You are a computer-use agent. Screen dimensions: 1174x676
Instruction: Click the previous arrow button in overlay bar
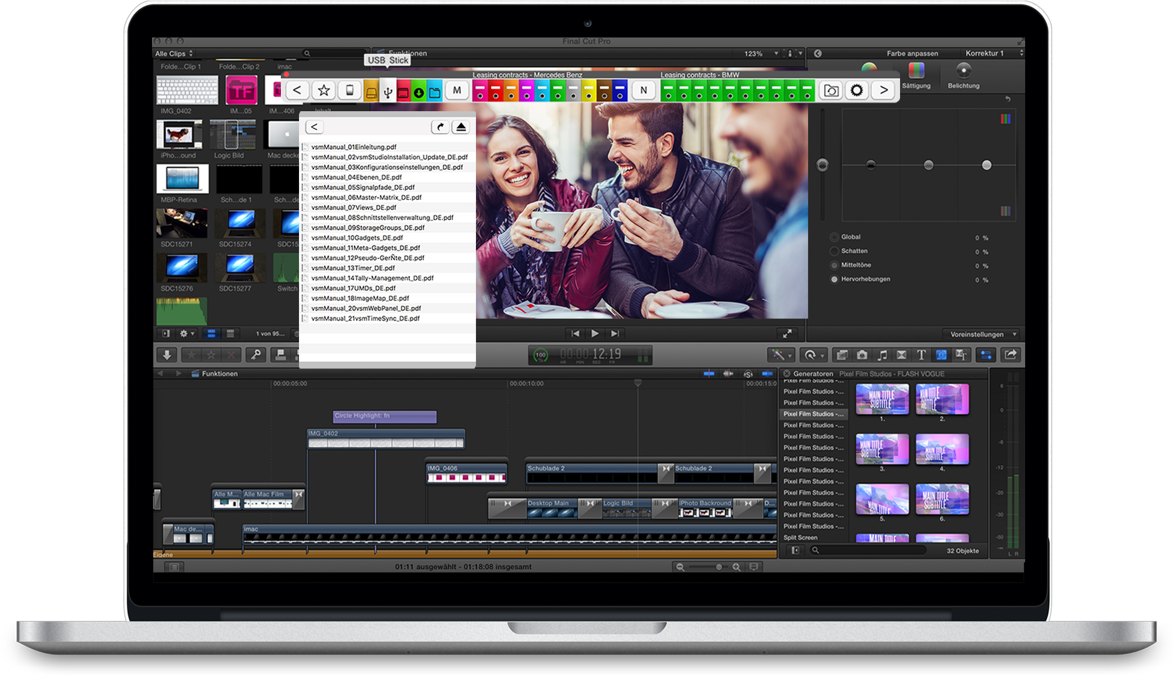tap(297, 91)
